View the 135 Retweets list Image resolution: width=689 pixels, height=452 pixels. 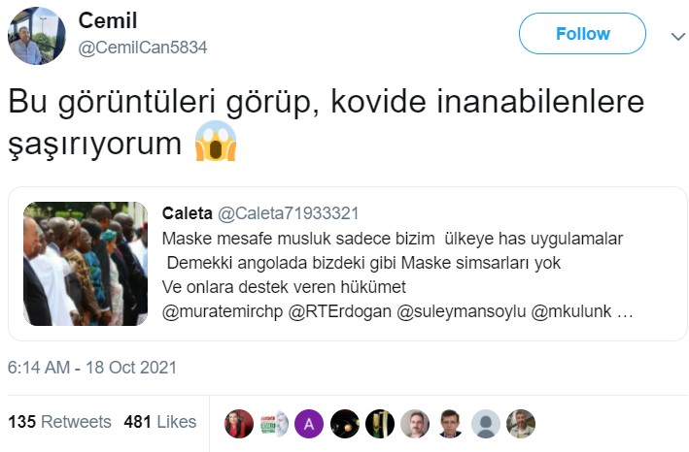pyautogui.click(x=59, y=422)
